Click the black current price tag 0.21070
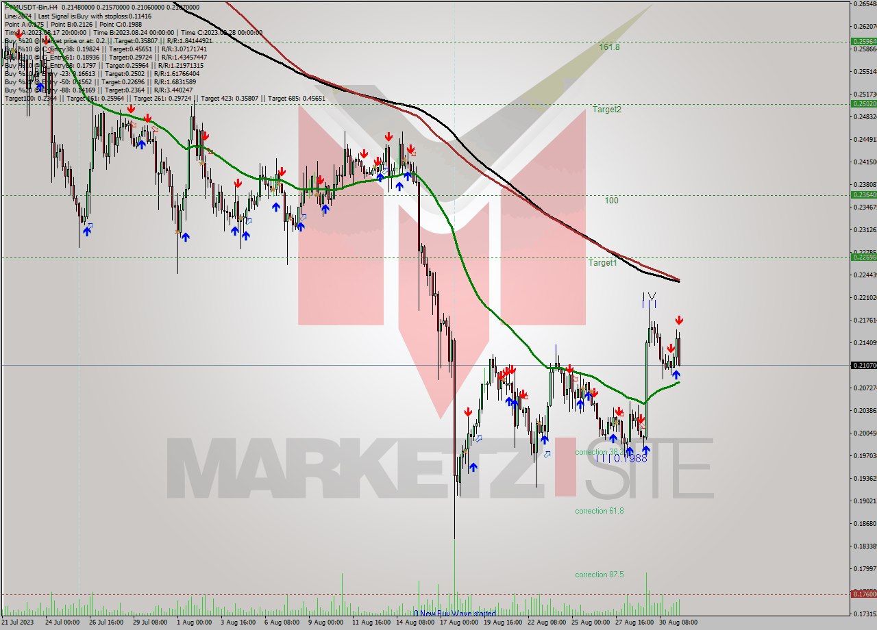 [x=863, y=365]
